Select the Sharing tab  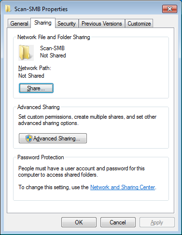click(43, 23)
